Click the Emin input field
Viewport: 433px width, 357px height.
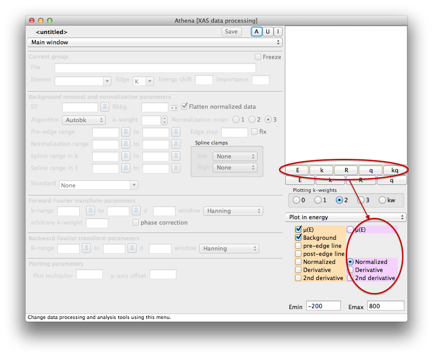coord(323,306)
